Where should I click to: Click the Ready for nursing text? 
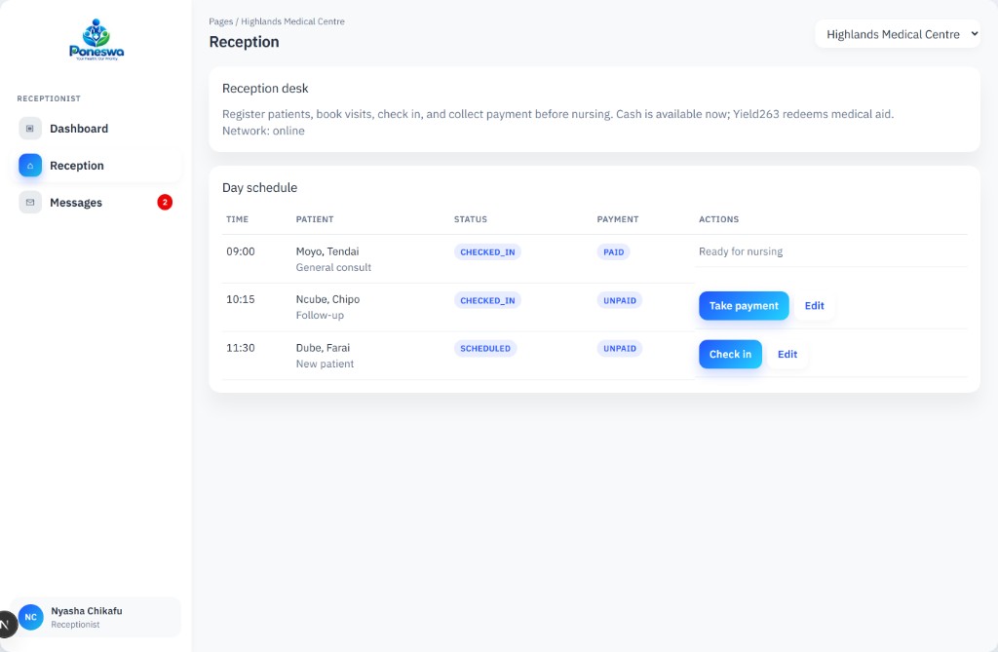[x=741, y=251]
